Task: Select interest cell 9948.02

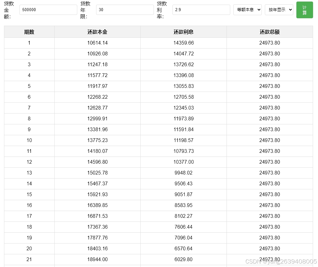Action: click(x=184, y=173)
